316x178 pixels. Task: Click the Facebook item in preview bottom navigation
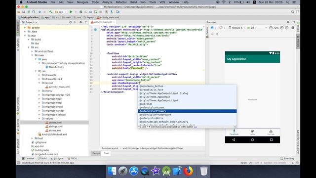(234, 132)
